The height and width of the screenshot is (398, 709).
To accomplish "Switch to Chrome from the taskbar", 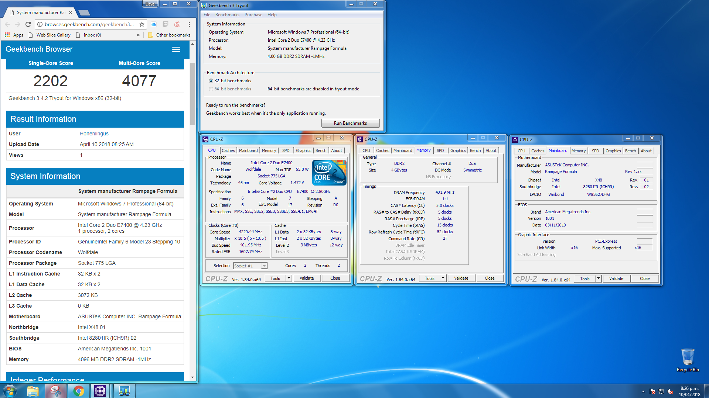I will pyautogui.click(x=78, y=391).
